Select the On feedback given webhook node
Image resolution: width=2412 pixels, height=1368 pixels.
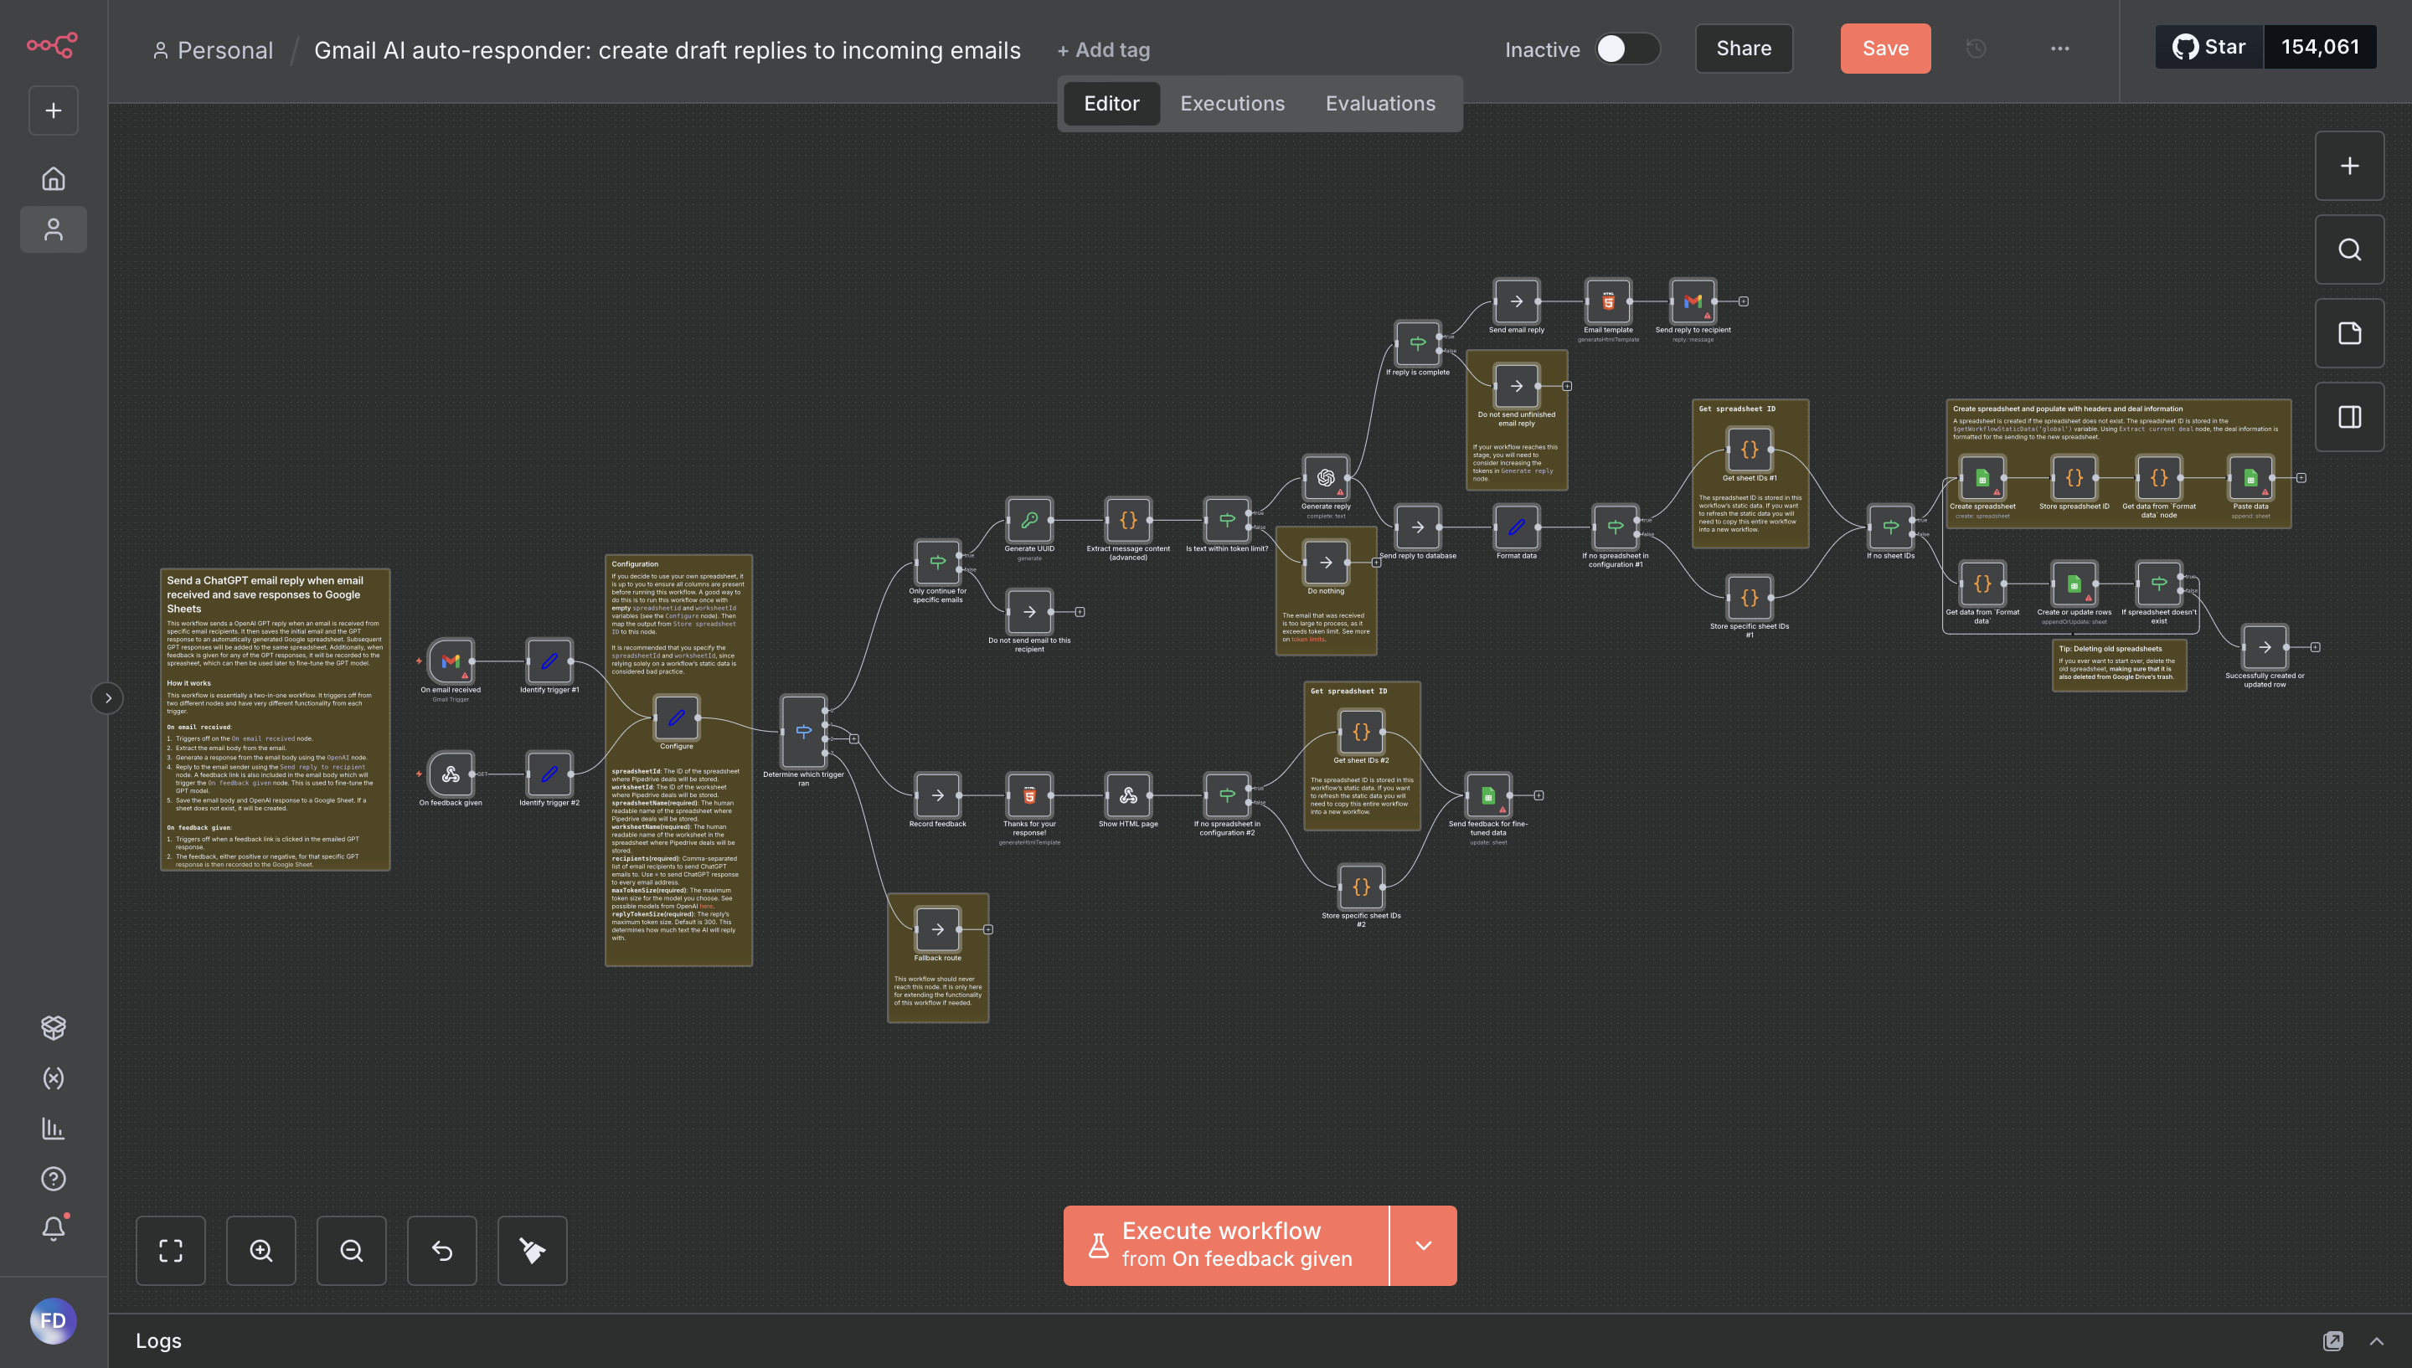[x=451, y=774]
